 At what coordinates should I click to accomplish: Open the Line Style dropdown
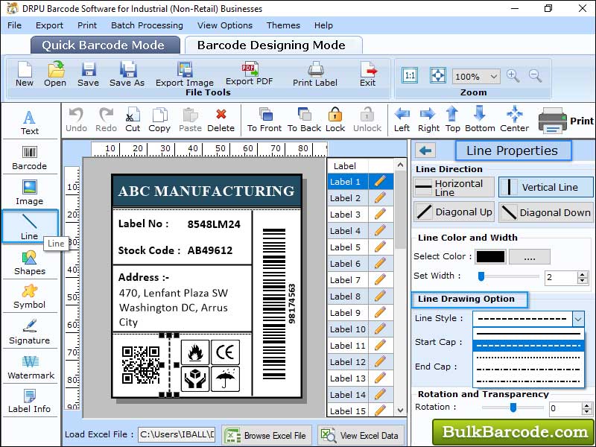click(x=580, y=319)
